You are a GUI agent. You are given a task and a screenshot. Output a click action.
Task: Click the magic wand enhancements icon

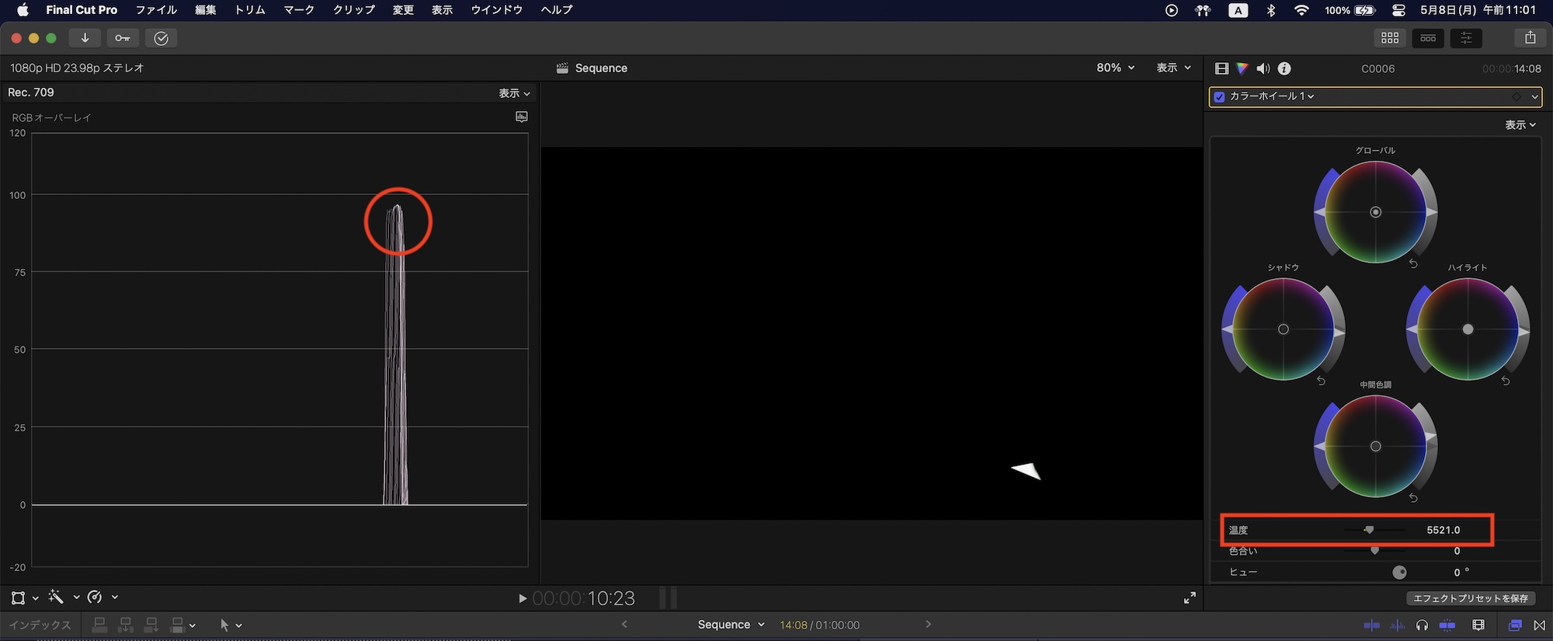point(56,597)
